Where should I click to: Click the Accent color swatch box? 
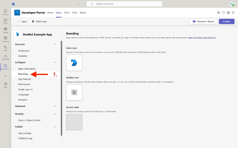pos(74,122)
